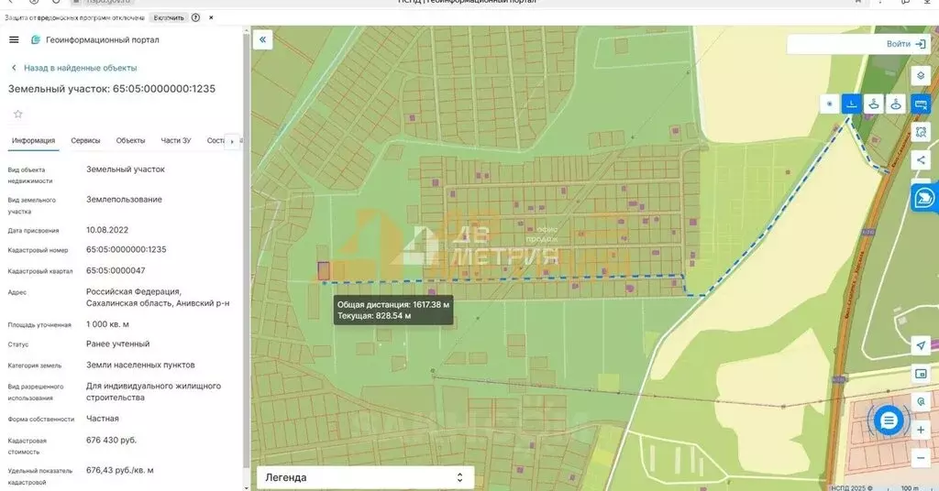939x491 pixels.
Task: Click the ownership value Частная
Action: 103,419
